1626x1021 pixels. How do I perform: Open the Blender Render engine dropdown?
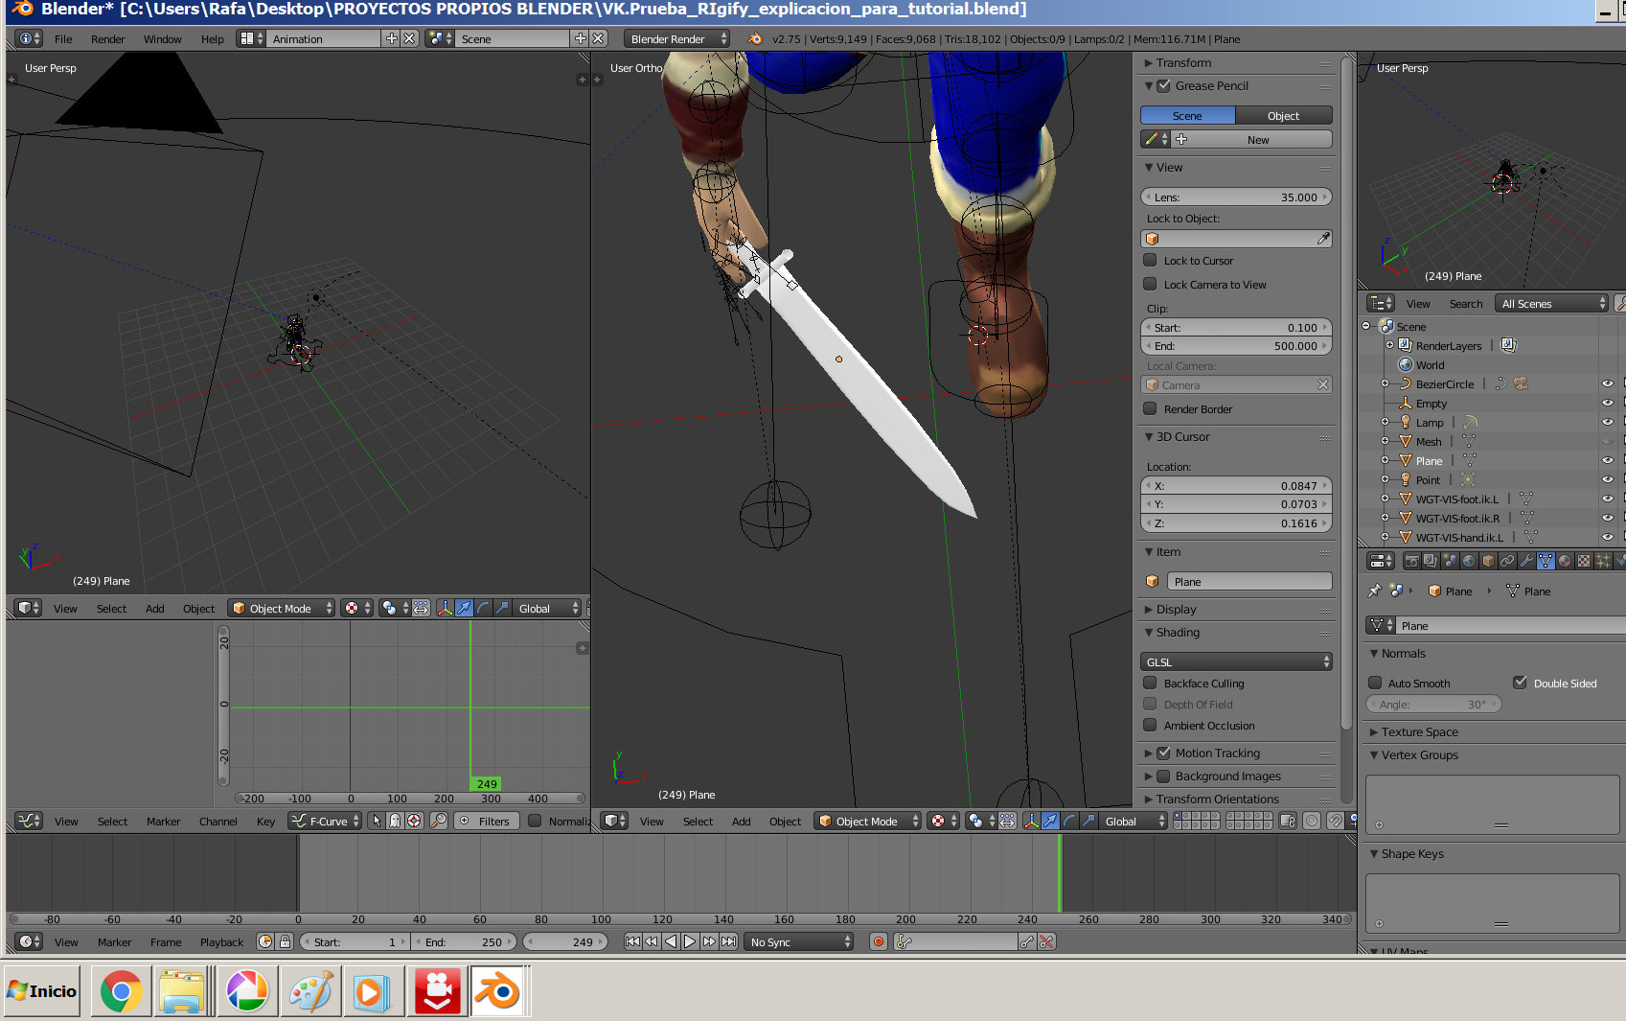(676, 39)
